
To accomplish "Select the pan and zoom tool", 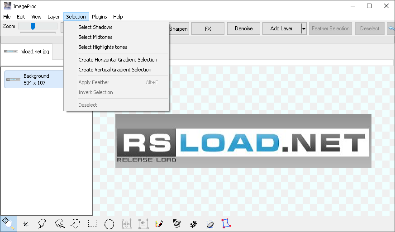I will click(x=9, y=223).
